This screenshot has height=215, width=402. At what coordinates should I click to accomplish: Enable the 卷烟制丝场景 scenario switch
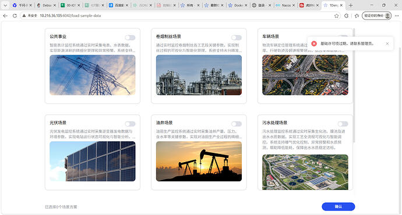click(x=237, y=38)
